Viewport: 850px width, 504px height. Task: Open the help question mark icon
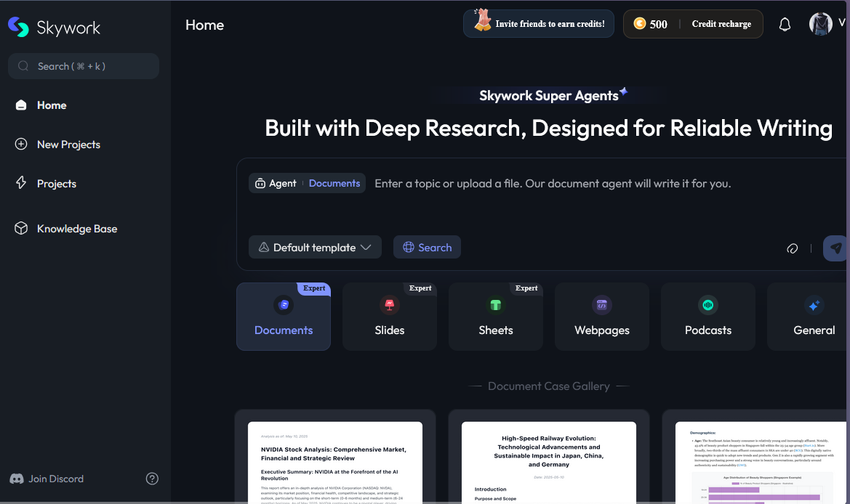click(152, 479)
